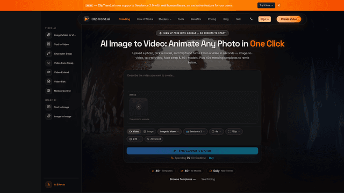Select the Motion Control icon
344x193 pixels.
point(49,91)
